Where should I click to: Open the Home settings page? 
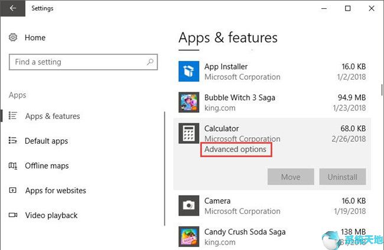[x=35, y=37]
